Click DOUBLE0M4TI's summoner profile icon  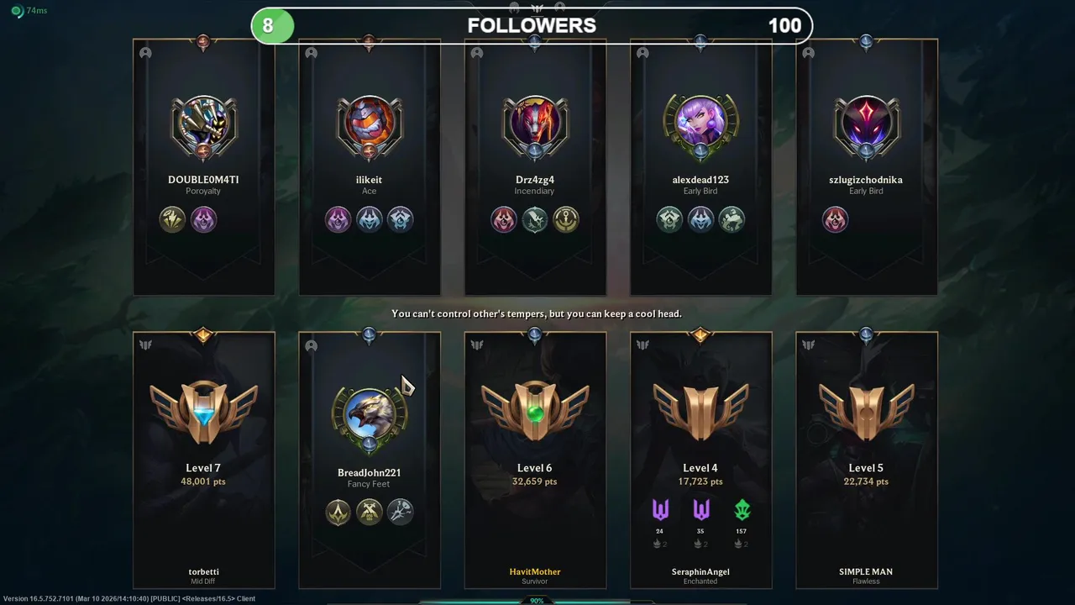pyautogui.click(x=203, y=124)
